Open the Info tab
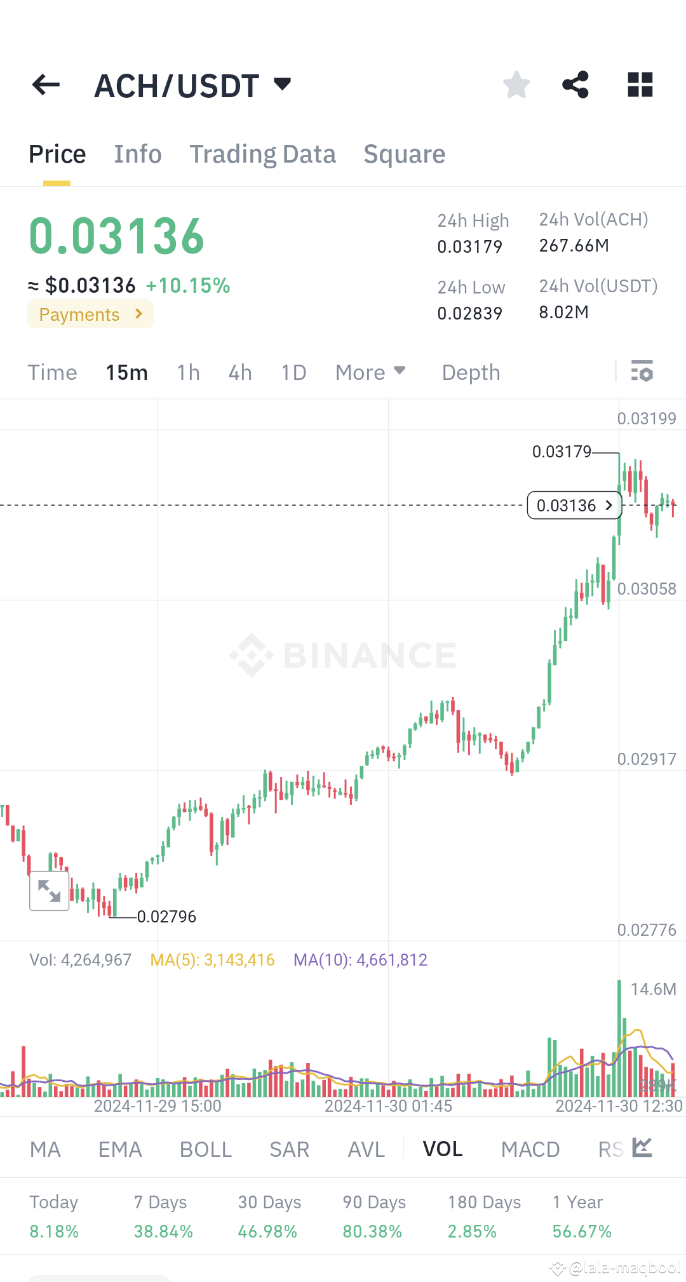This screenshot has width=686, height=1282. [x=137, y=154]
